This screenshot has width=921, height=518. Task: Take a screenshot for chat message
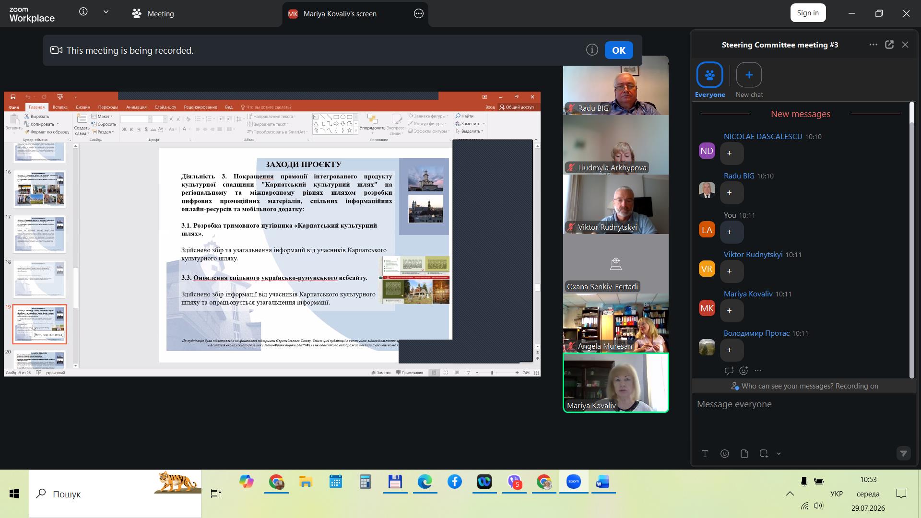764,454
